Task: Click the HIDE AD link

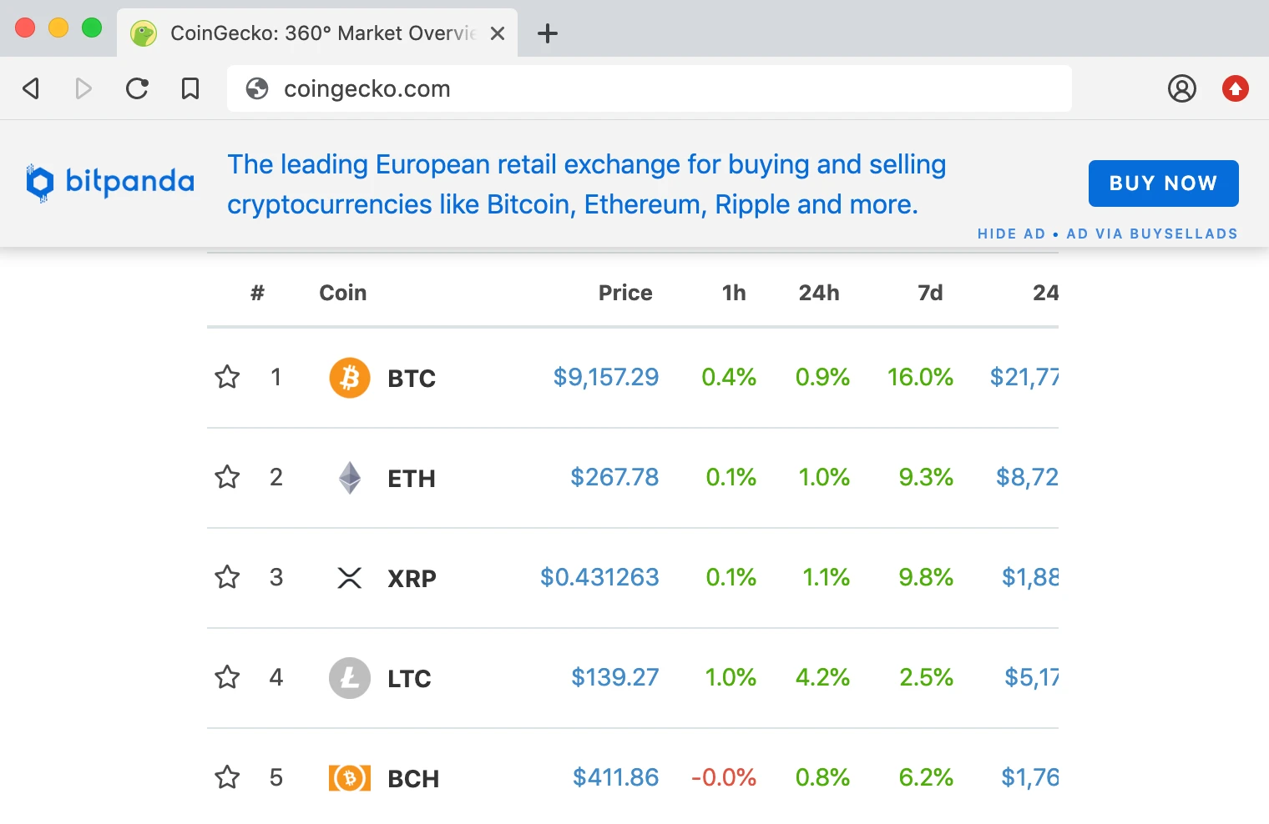Action: pyautogui.click(x=1011, y=234)
